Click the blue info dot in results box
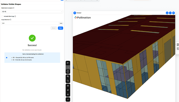Viewport: 179px width, 102px height. coord(7,58)
